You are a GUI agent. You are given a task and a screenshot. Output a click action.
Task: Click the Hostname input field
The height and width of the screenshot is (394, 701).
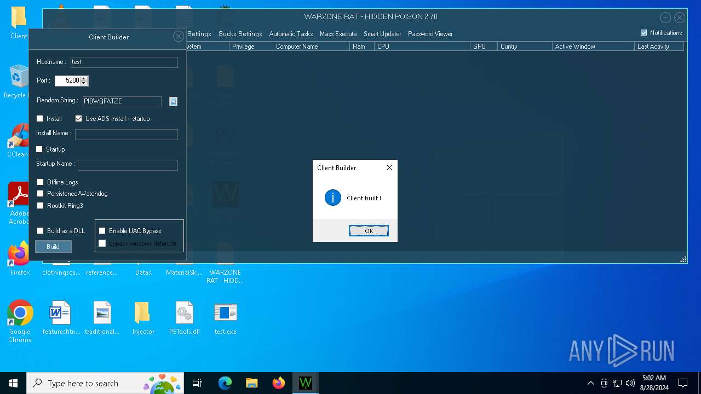pos(124,62)
